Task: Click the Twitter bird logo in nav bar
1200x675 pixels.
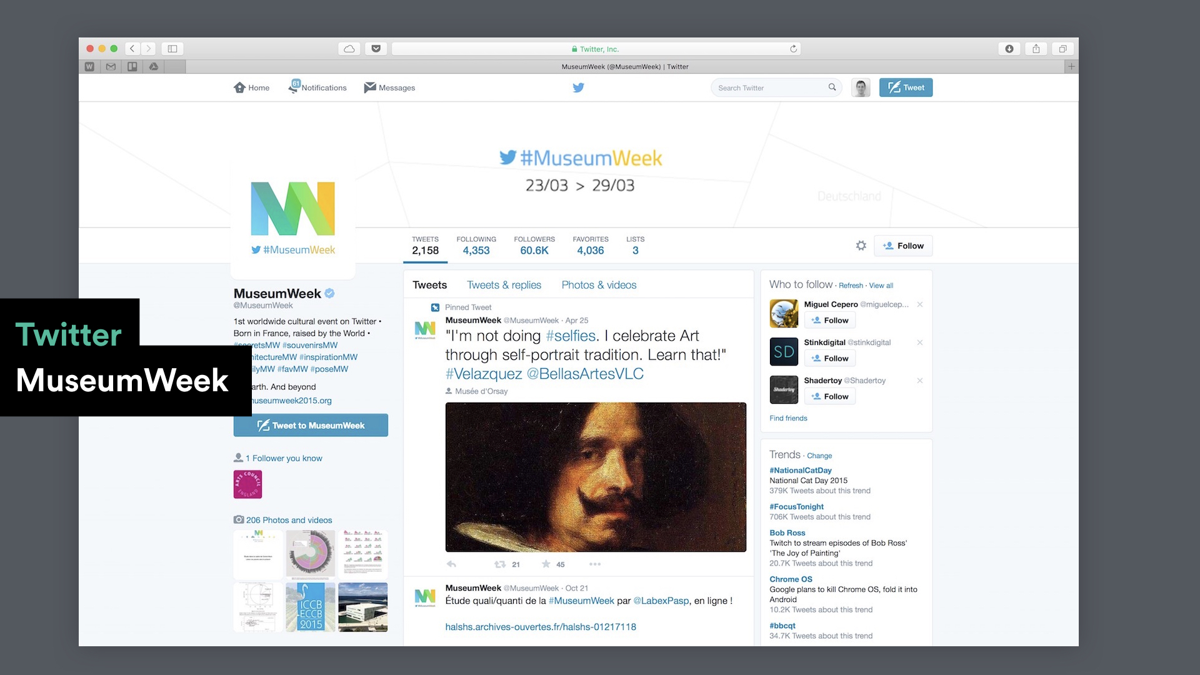Action: (579, 87)
